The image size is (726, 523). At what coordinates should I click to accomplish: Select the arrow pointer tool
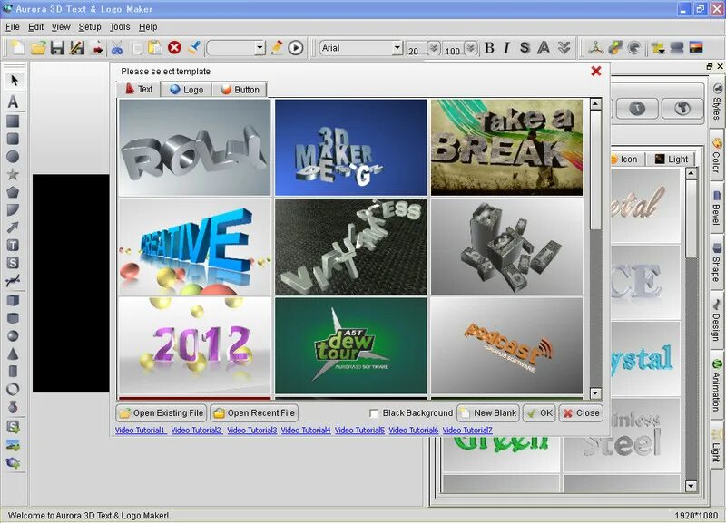pyautogui.click(x=14, y=81)
